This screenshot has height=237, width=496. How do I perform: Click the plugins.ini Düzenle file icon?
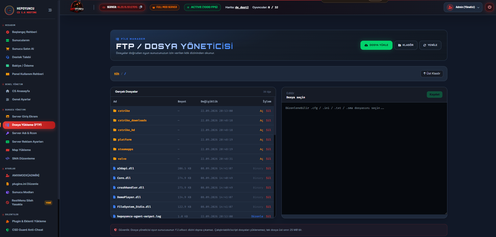pos(8,184)
